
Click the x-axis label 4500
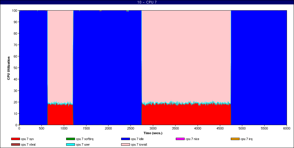click(220, 129)
